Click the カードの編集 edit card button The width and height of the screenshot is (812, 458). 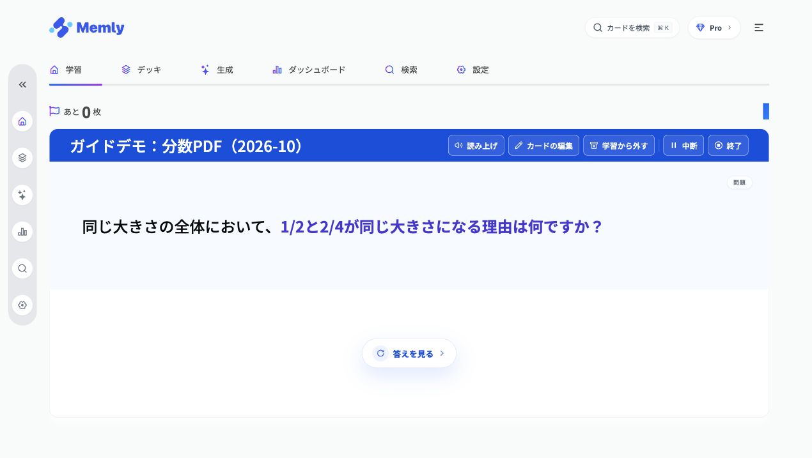544,146
